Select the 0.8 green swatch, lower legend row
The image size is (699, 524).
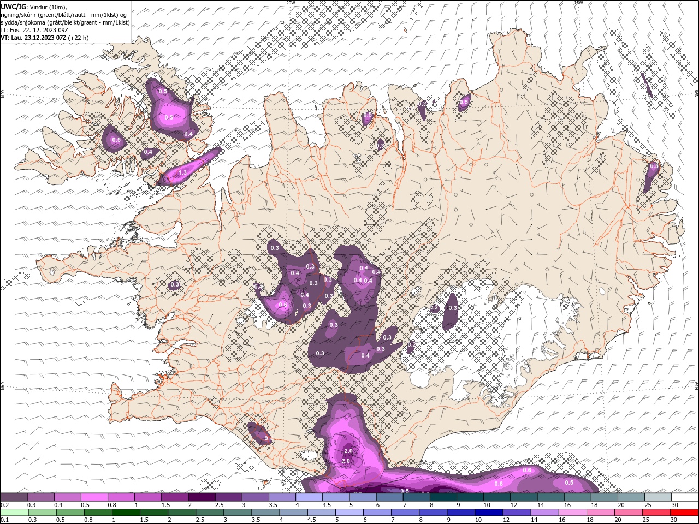pos(98,513)
